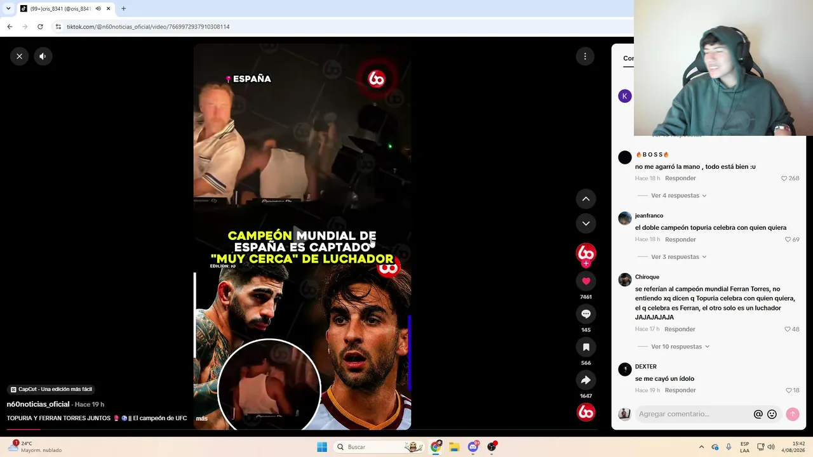Open the emoji picker in comment box
This screenshot has width=813, height=457.
pos(772,414)
